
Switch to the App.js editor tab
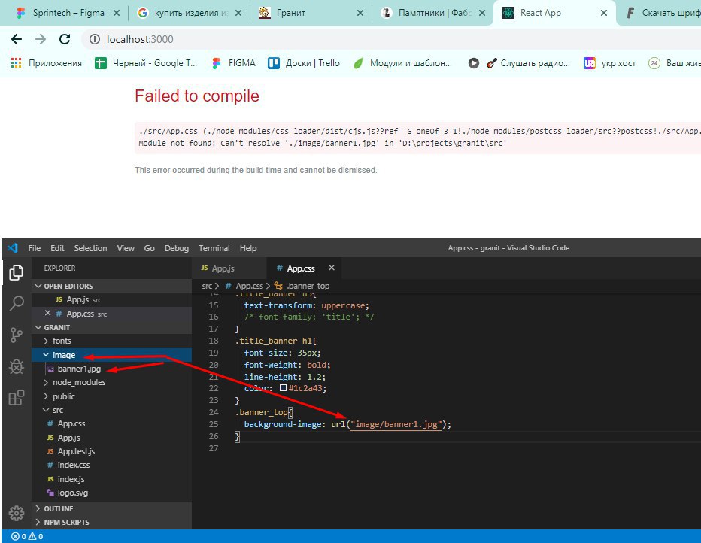click(223, 268)
